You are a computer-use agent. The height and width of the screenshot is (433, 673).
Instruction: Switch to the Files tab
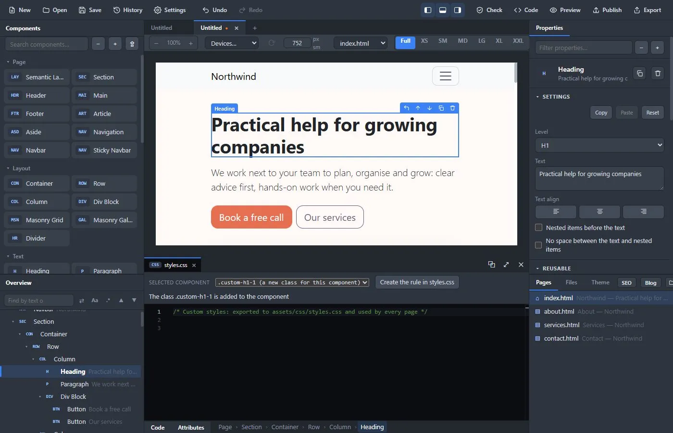pyautogui.click(x=571, y=282)
